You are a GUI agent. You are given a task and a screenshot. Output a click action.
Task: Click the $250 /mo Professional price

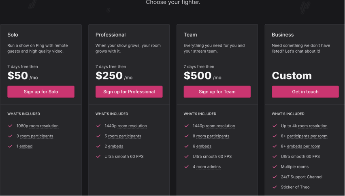click(x=114, y=76)
